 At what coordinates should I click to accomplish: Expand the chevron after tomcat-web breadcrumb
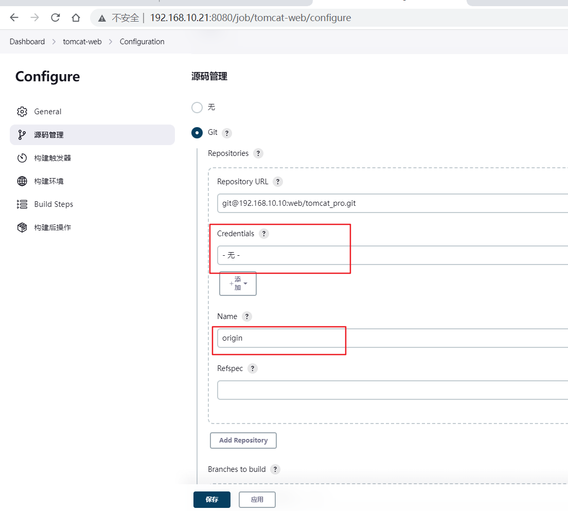(x=111, y=42)
